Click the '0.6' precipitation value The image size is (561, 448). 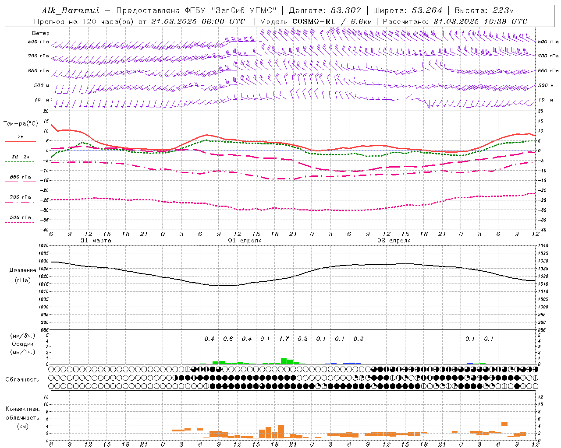[228, 339]
